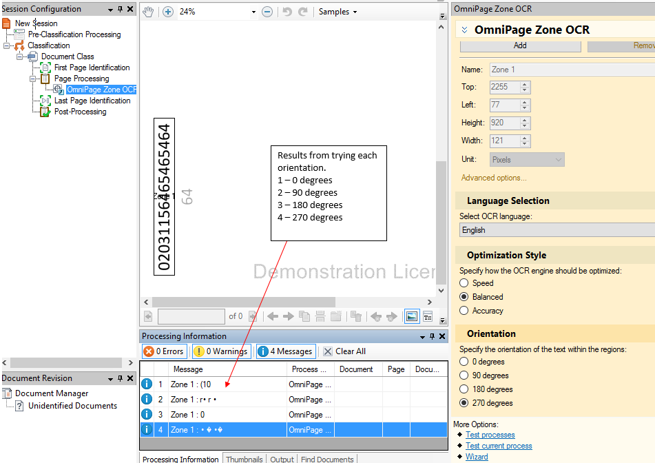This screenshot has height=463, width=655.
Task: Pin the Processing Information panel
Action: coord(432,336)
